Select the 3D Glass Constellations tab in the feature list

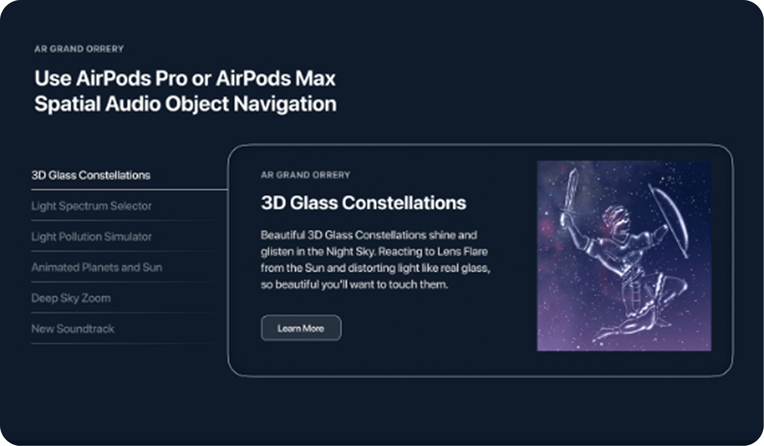[91, 175]
